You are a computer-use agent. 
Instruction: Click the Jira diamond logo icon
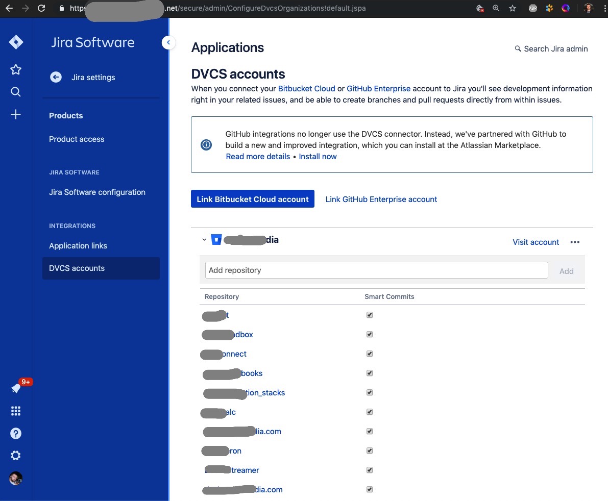point(16,42)
